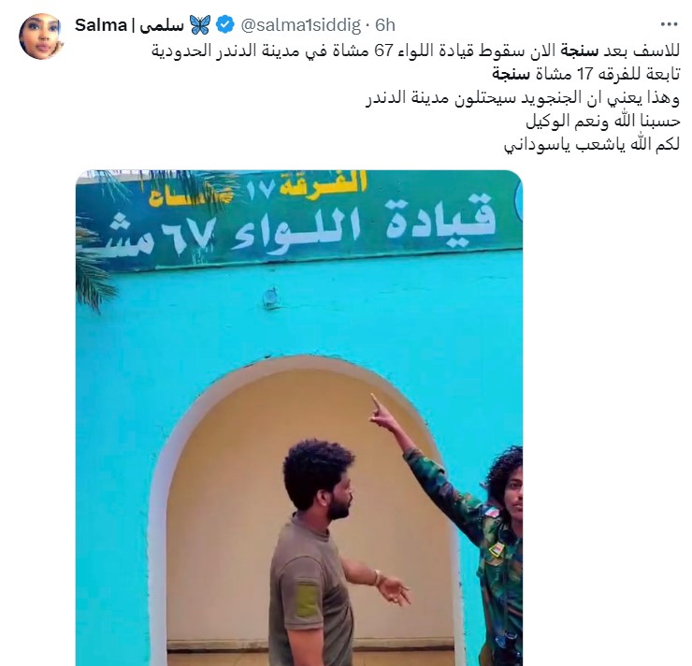The image size is (692, 666).
Task: Open the three-dot more options menu
Action: pos(669,24)
